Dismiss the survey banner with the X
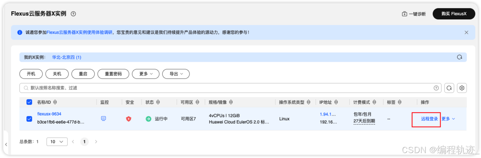This screenshot has height=158, width=481. click(467, 32)
